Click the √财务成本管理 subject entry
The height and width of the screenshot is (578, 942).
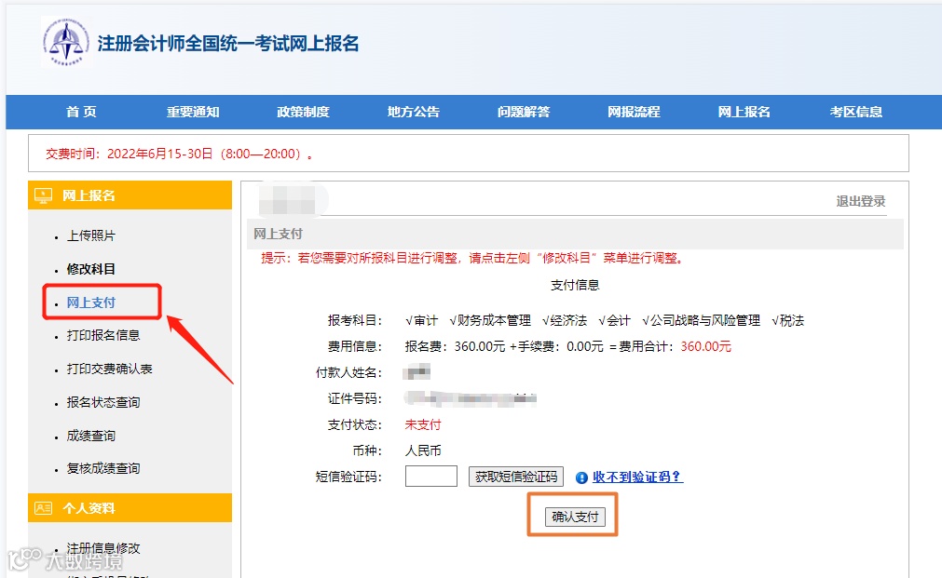[x=490, y=320]
